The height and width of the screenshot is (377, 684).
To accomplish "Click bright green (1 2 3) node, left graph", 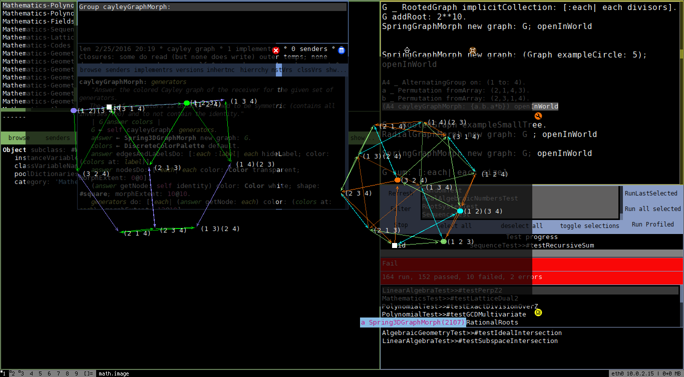I will click(187, 103).
